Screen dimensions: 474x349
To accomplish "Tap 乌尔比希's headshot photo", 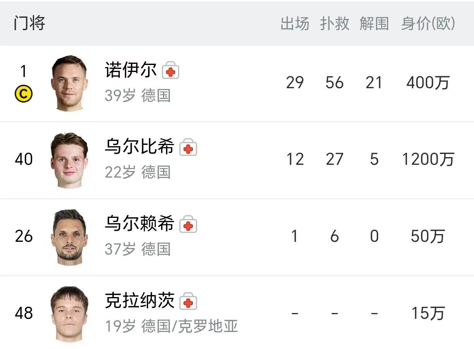I will [69, 161].
